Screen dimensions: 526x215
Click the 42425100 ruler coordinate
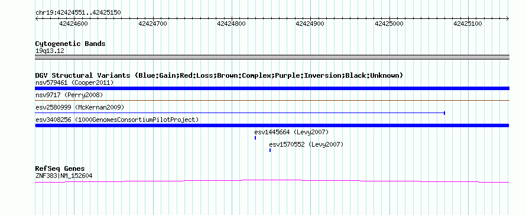(467, 24)
